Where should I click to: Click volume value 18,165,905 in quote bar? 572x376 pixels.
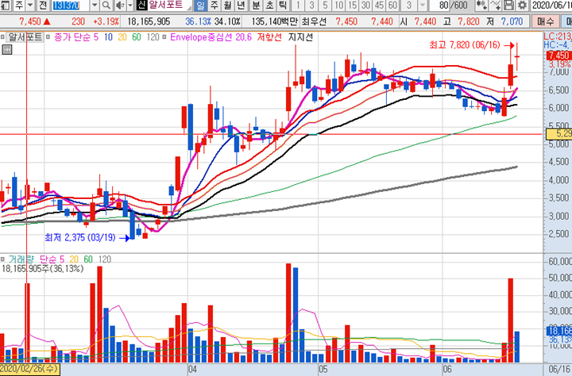(149, 21)
